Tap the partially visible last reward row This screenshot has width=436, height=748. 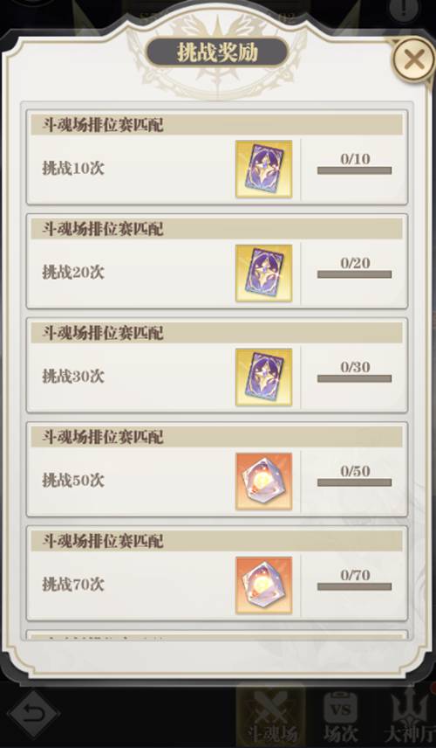pyautogui.click(x=217, y=635)
